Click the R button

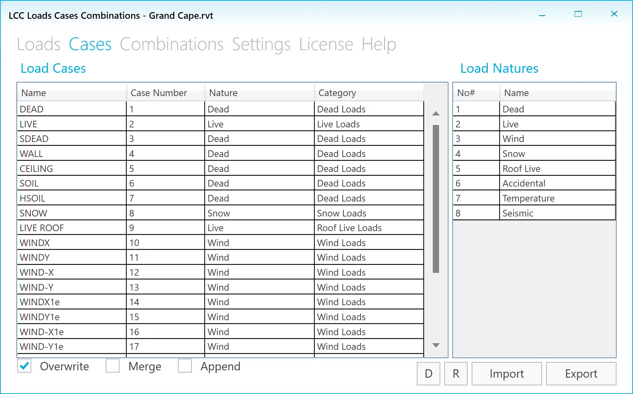[x=456, y=373]
